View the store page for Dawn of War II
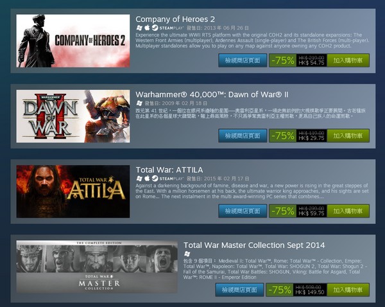This screenshot has height=307, width=385. click(x=243, y=136)
